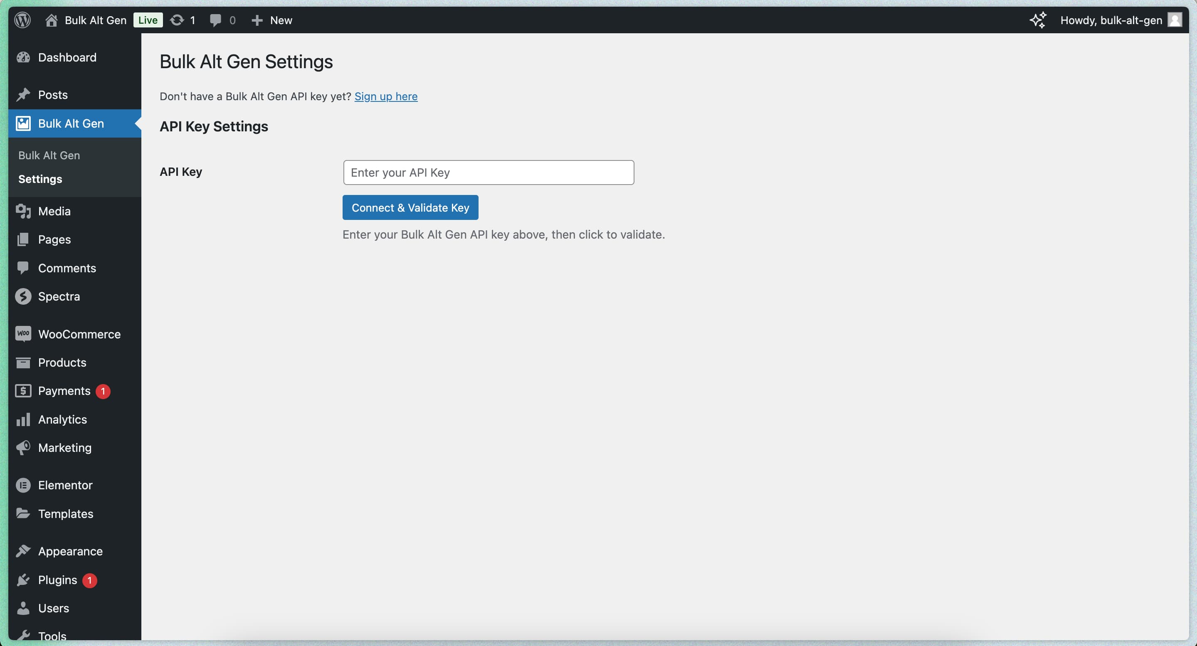Click the Marketing megaphone icon
The image size is (1197, 646).
click(x=24, y=448)
